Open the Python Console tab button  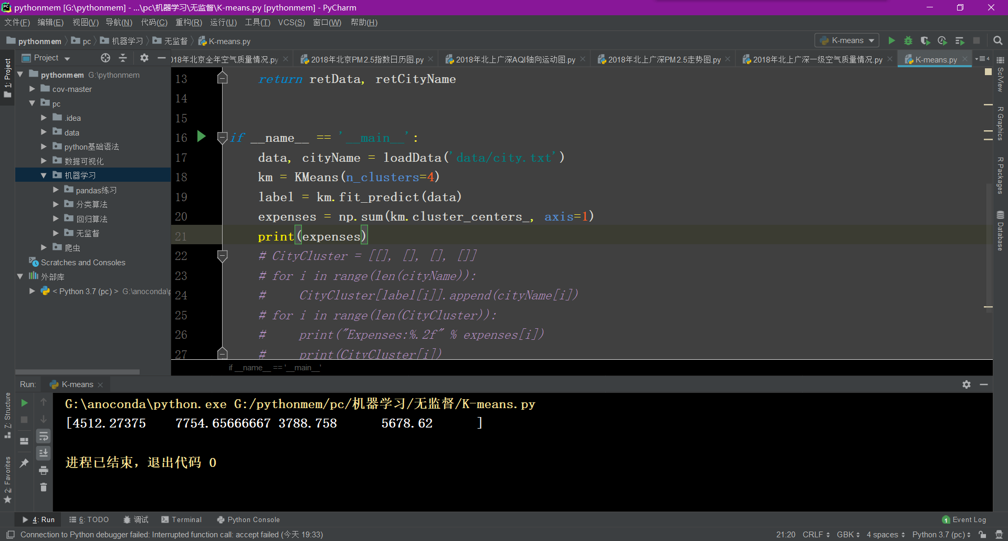pos(248,519)
